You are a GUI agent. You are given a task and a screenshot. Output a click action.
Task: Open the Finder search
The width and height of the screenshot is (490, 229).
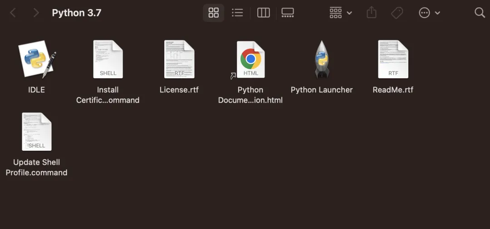480,13
